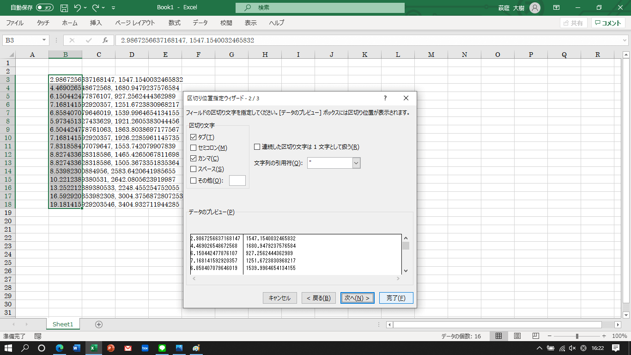Click the キャンセル button
The image size is (631, 355).
(x=279, y=298)
